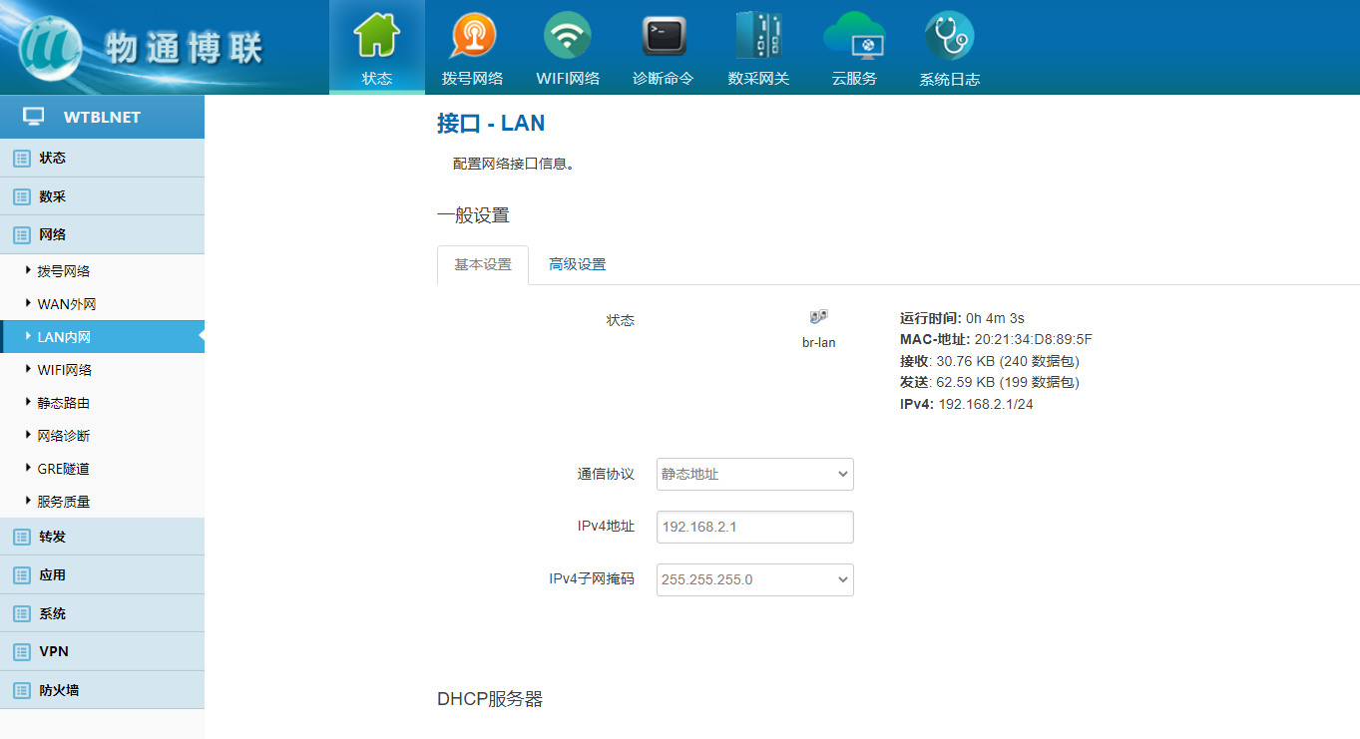
Task: Open the 通信协议 protocol dropdown
Action: click(754, 474)
